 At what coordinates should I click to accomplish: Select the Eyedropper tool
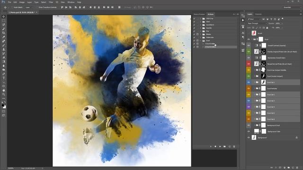point(3,37)
